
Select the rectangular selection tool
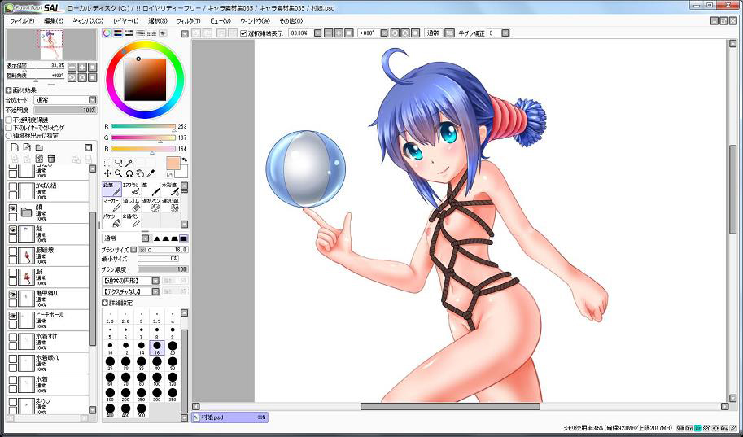(108, 163)
